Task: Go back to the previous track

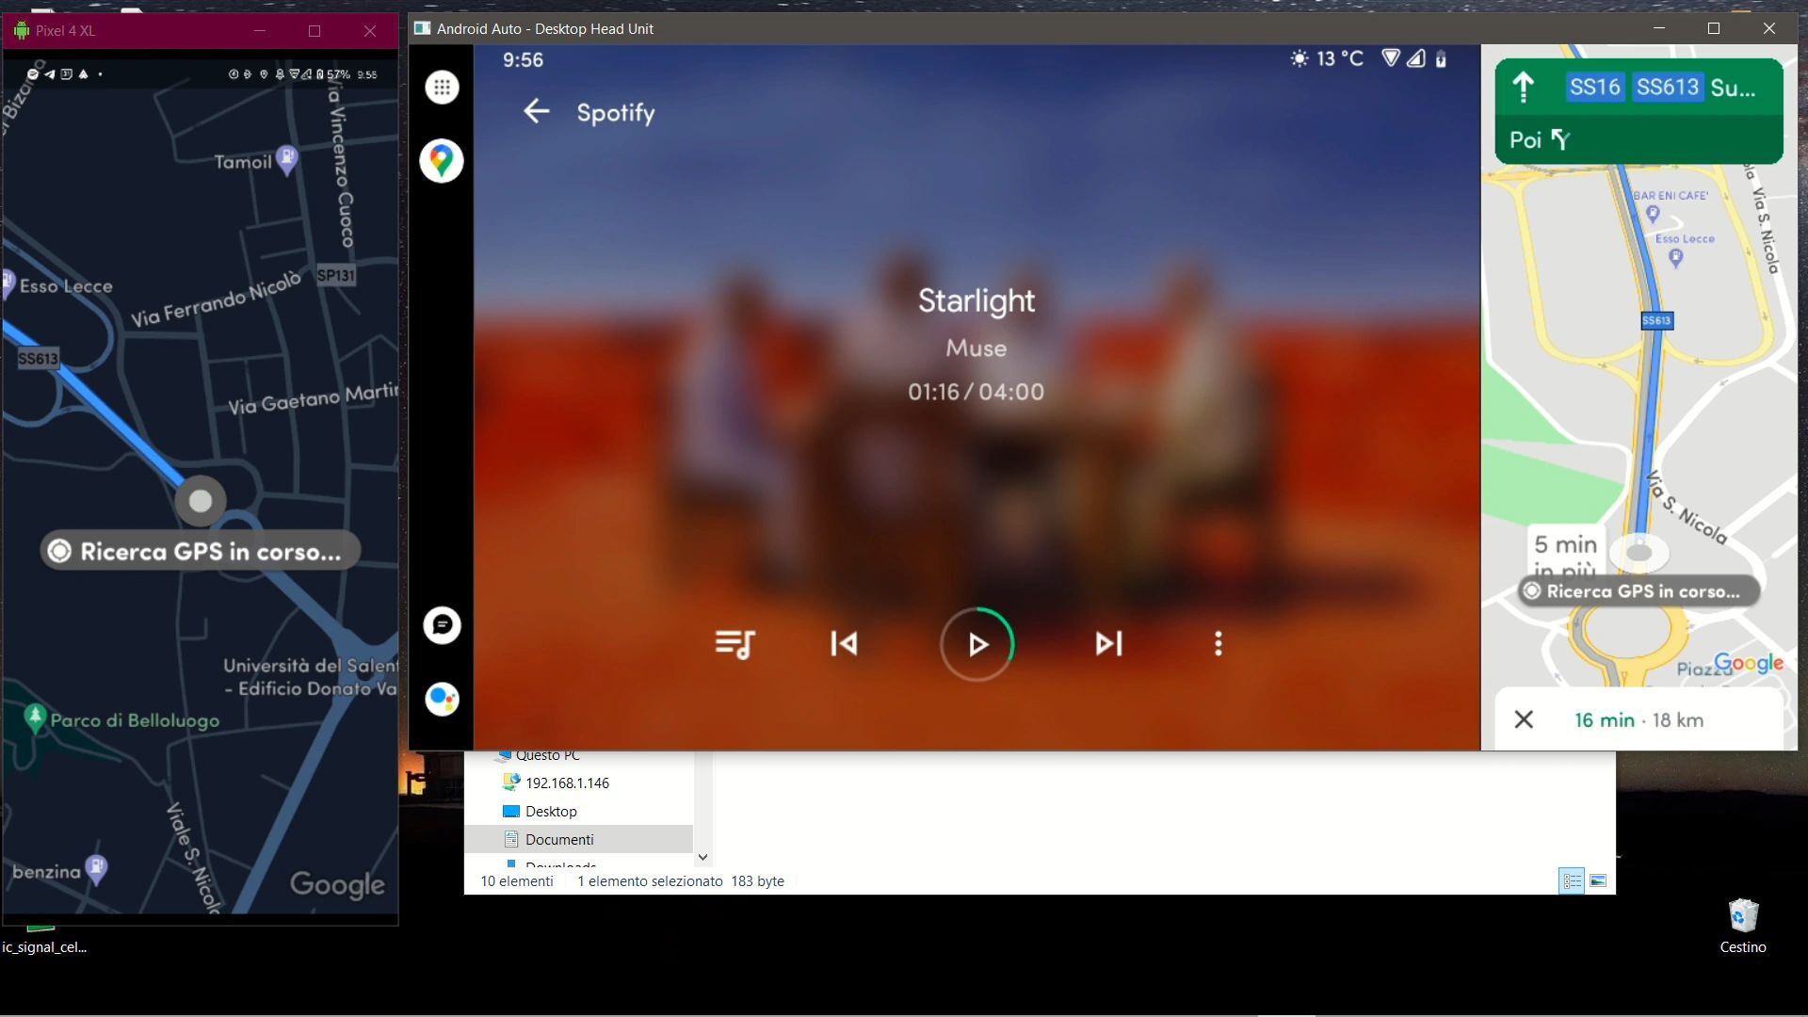Action: (845, 644)
